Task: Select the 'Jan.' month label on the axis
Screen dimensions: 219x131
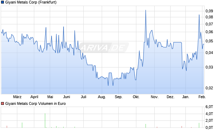Action: point(185,97)
